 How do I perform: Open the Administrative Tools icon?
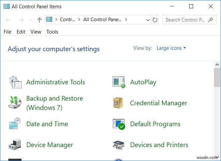[x=15, y=82]
